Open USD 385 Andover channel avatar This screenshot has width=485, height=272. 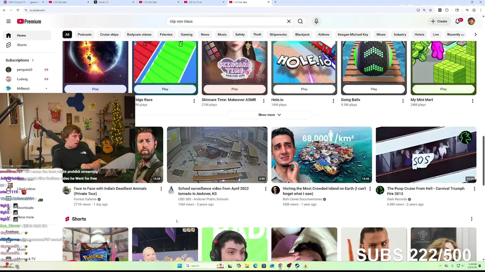tap(171, 190)
